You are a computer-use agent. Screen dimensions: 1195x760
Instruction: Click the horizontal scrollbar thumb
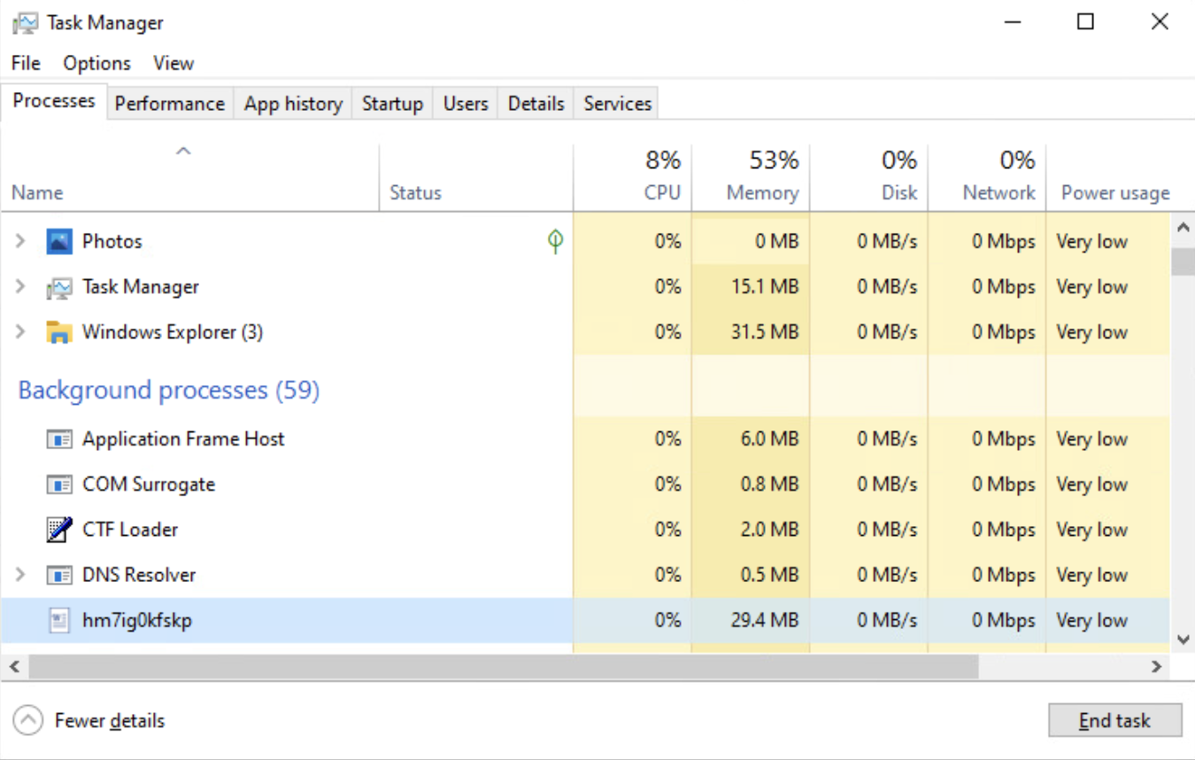tap(503, 666)
